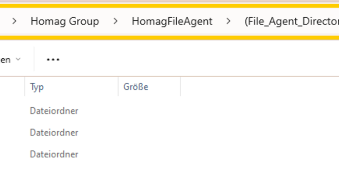Select the second Dateiordner row

[169, 133]
